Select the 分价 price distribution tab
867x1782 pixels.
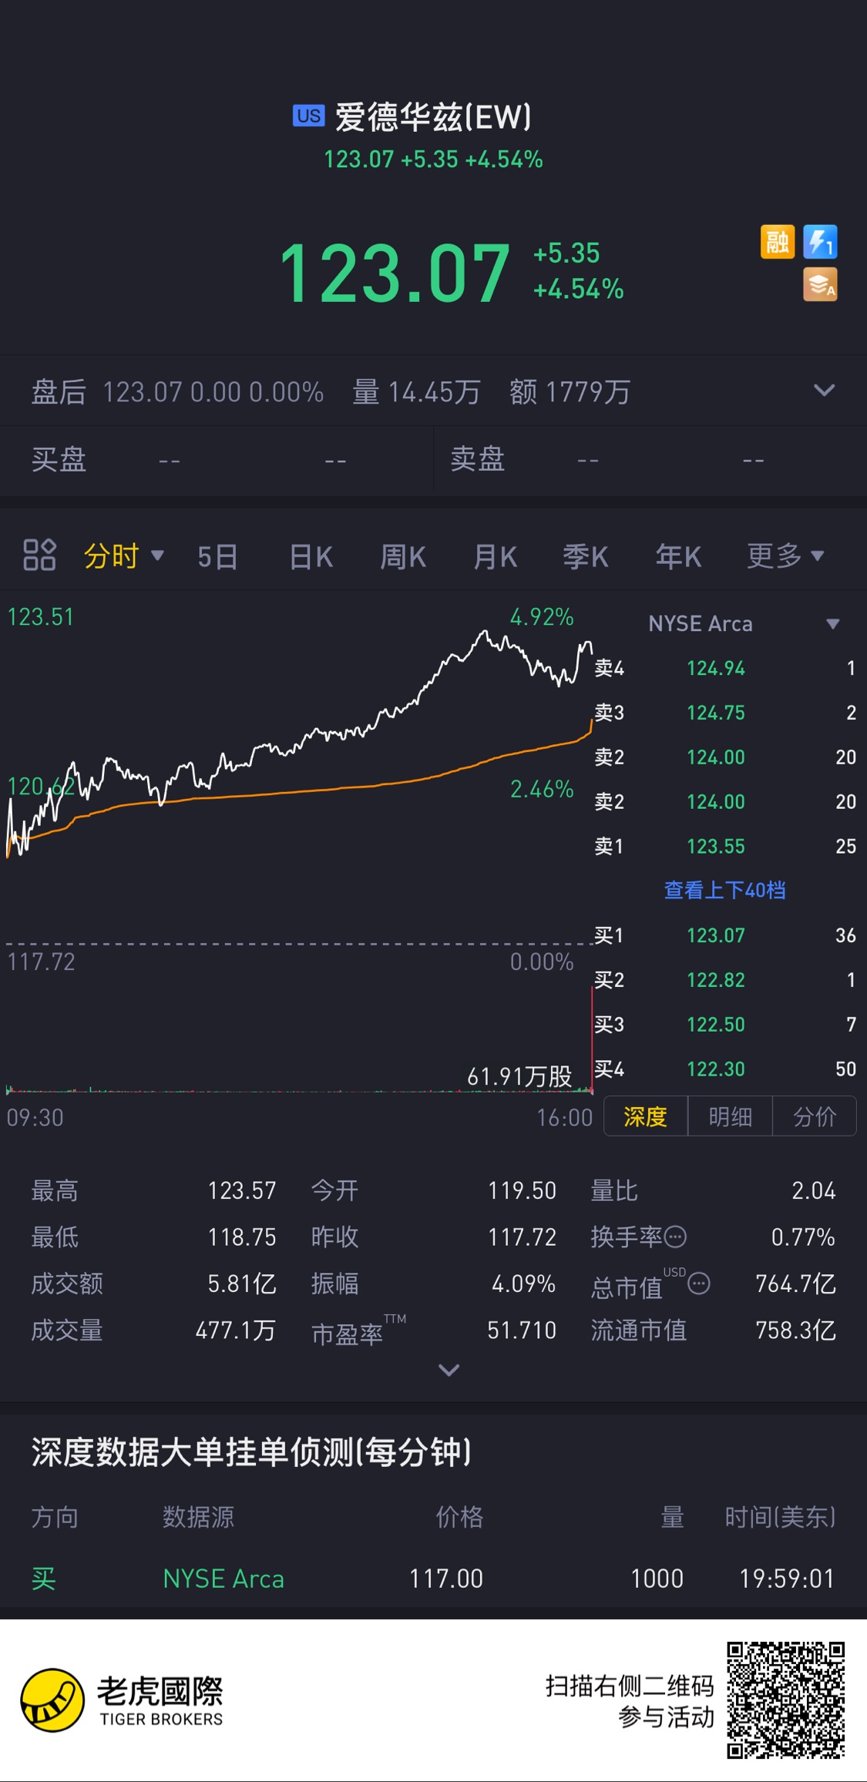tap(815, 1116)
